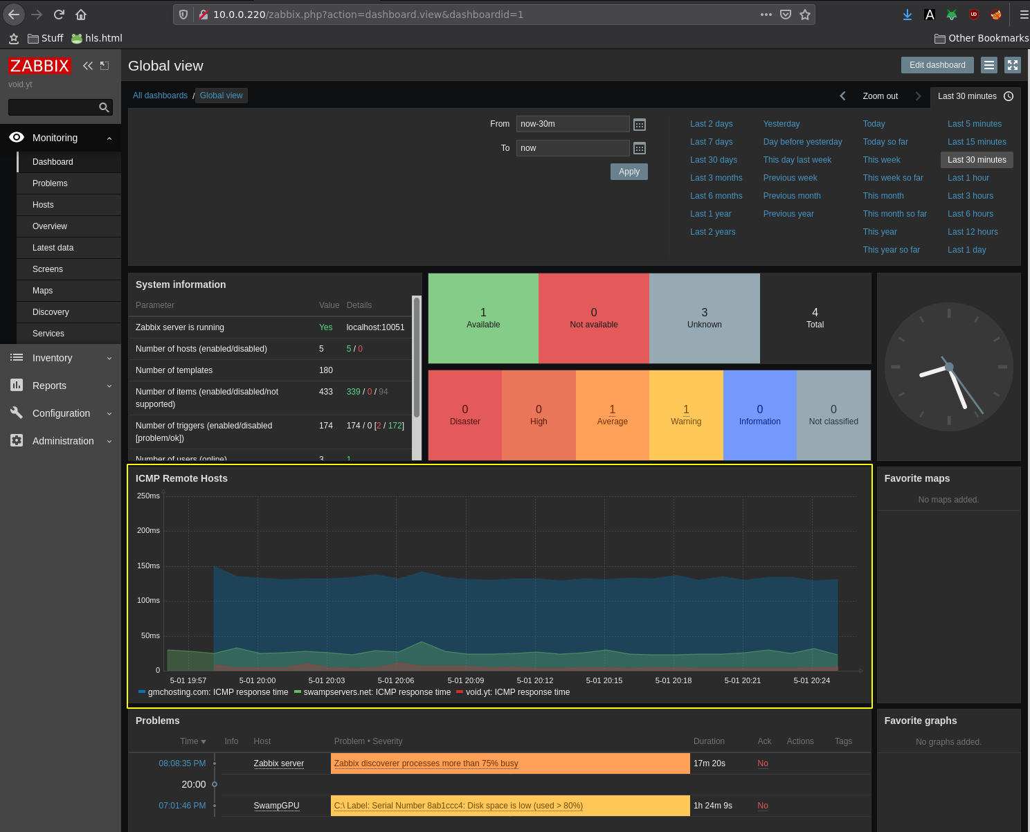The image size is (1030, 832).
Task: Click the Apply button
Action: coord(629,172)
